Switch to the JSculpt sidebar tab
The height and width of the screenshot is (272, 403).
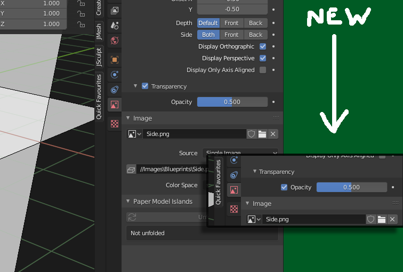99,57
